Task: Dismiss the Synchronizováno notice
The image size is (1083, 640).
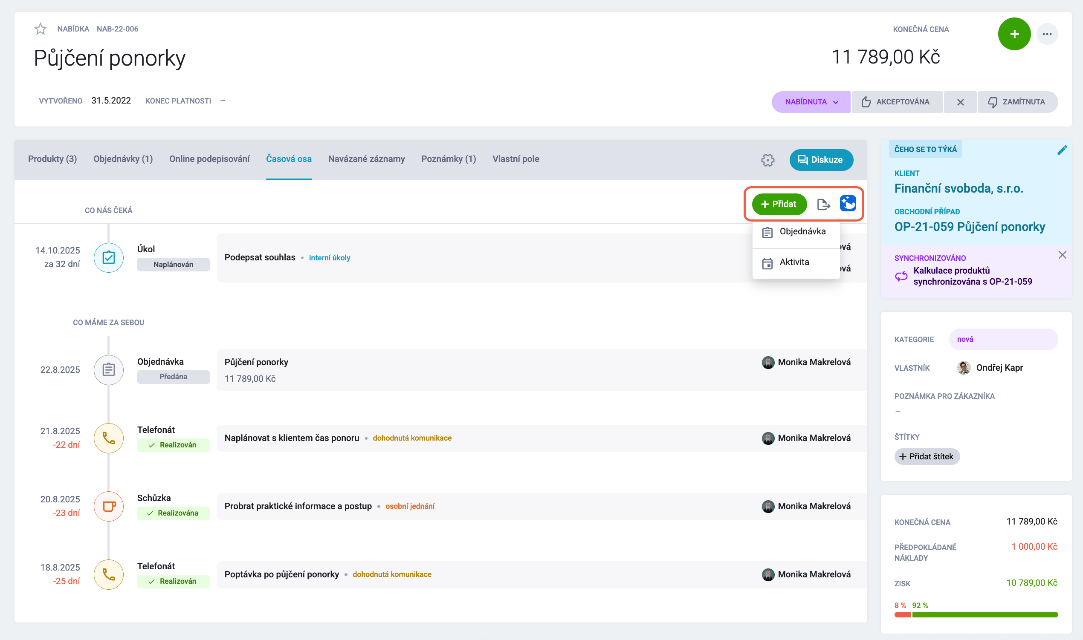Action: (1062, 255)
